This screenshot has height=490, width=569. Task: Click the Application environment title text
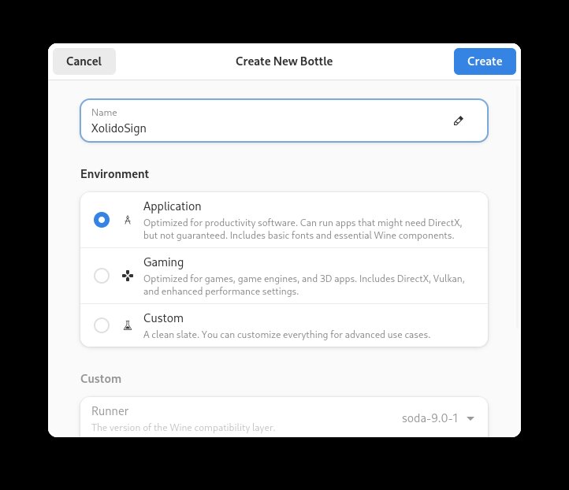173,206
